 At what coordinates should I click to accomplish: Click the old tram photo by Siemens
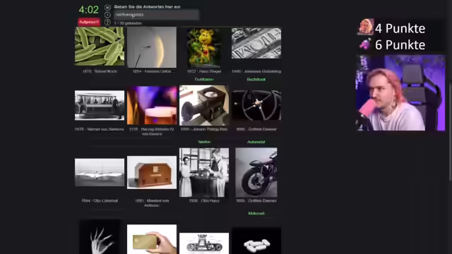[x=100, y=105]
